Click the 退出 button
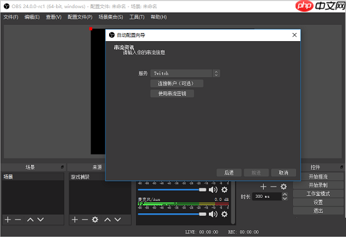The image size is (346, 237). click(x=318, y=211)
